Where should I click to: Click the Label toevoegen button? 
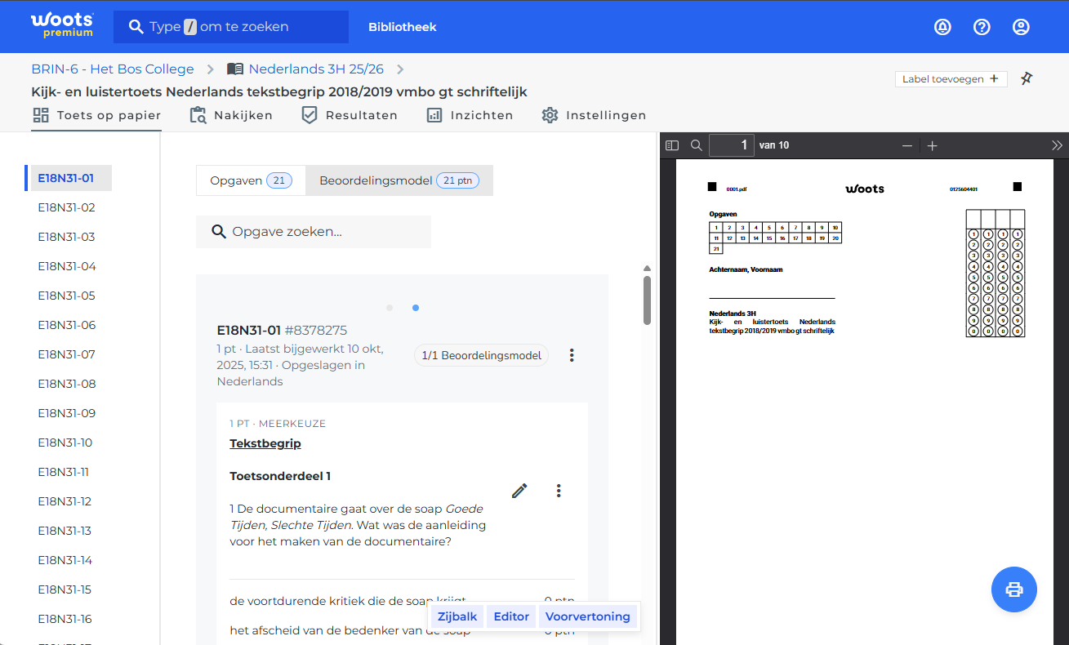pyautogui.click(x=951, y=78)
